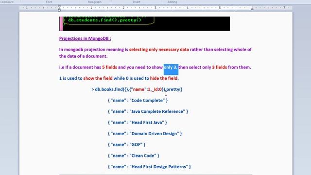This screenshot has height=175, width=311.
Task: Click the line "Java Complete Reference"
Action: pos(148,111)
